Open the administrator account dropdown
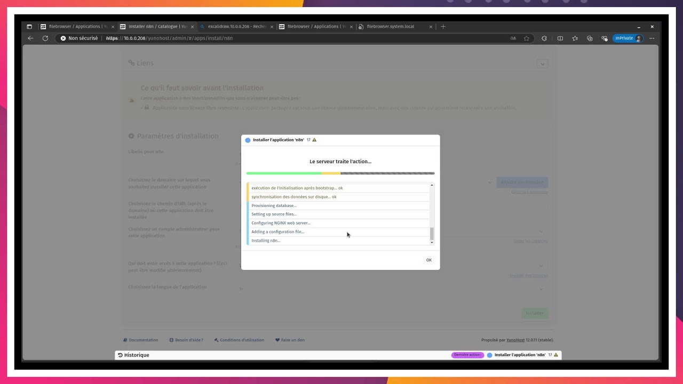This screenshot has width=683, height=384. (x=541, y=231)
